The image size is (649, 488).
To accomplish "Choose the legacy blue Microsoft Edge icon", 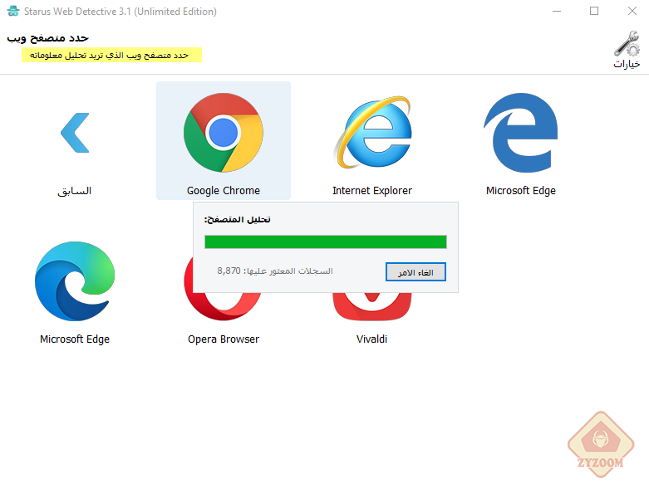I will click(x=521, y=133).
